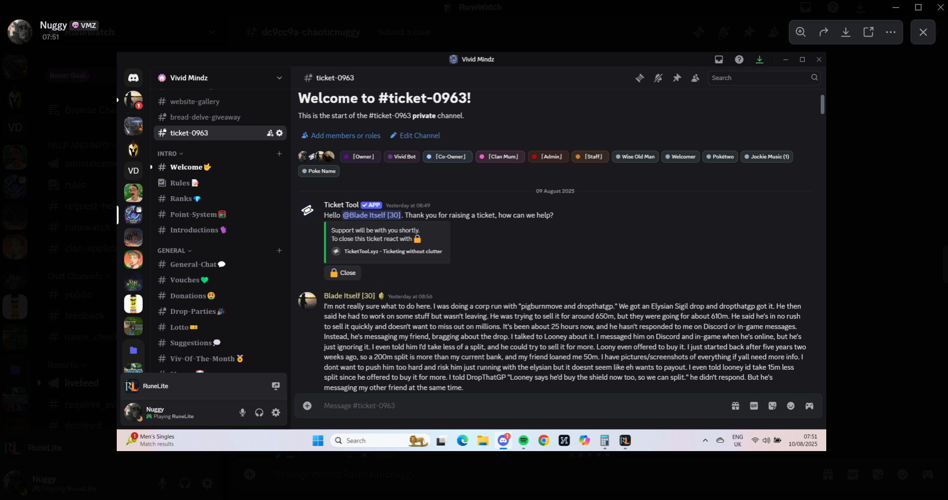Zoom in on the image with the magnifier icon
The width and height of the screenshot is (948, 500).
[801, 32]
